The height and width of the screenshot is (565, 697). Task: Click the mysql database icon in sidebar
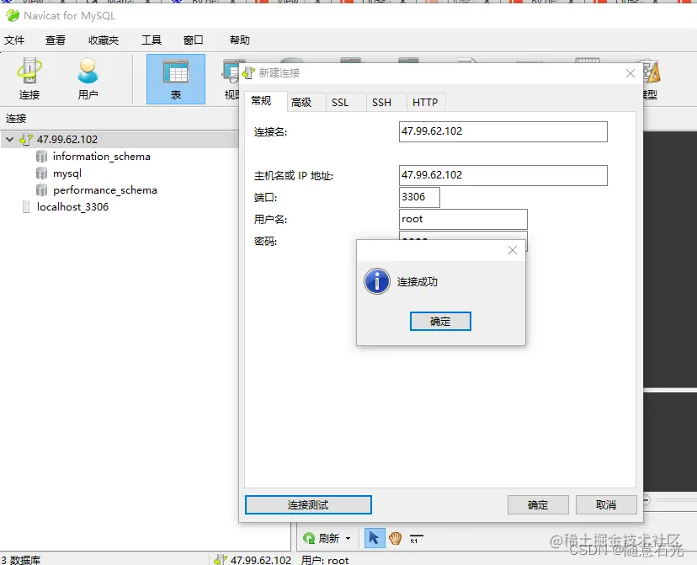pos(42,173)
